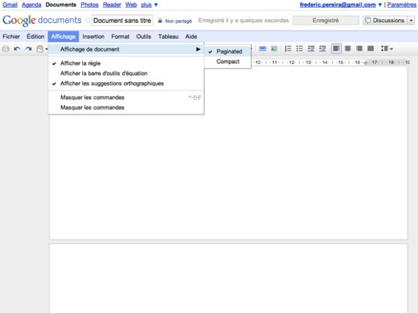Open the Photos link
Image resolution: width=418 pixels, height=313 pixels.
click(x=89, y=5)
